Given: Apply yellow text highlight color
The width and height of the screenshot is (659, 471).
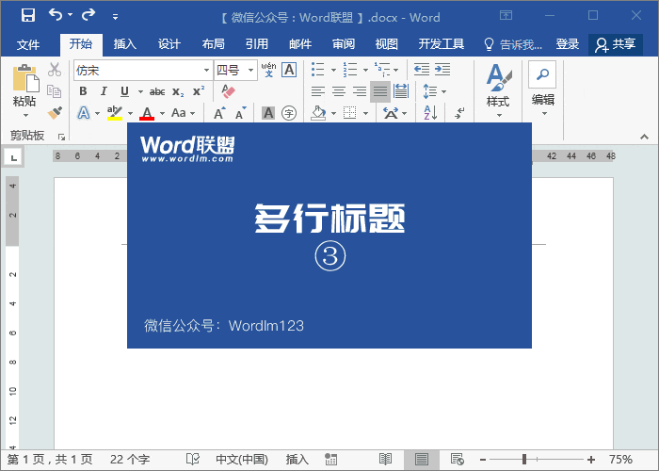Looking at the screenshot, I should pos(114,113).
